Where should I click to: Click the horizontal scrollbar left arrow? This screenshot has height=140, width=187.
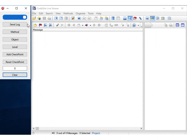tap(34, 128)
